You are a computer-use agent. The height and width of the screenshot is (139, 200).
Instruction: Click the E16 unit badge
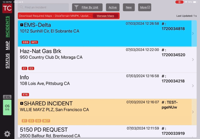[x=25, y=94]
